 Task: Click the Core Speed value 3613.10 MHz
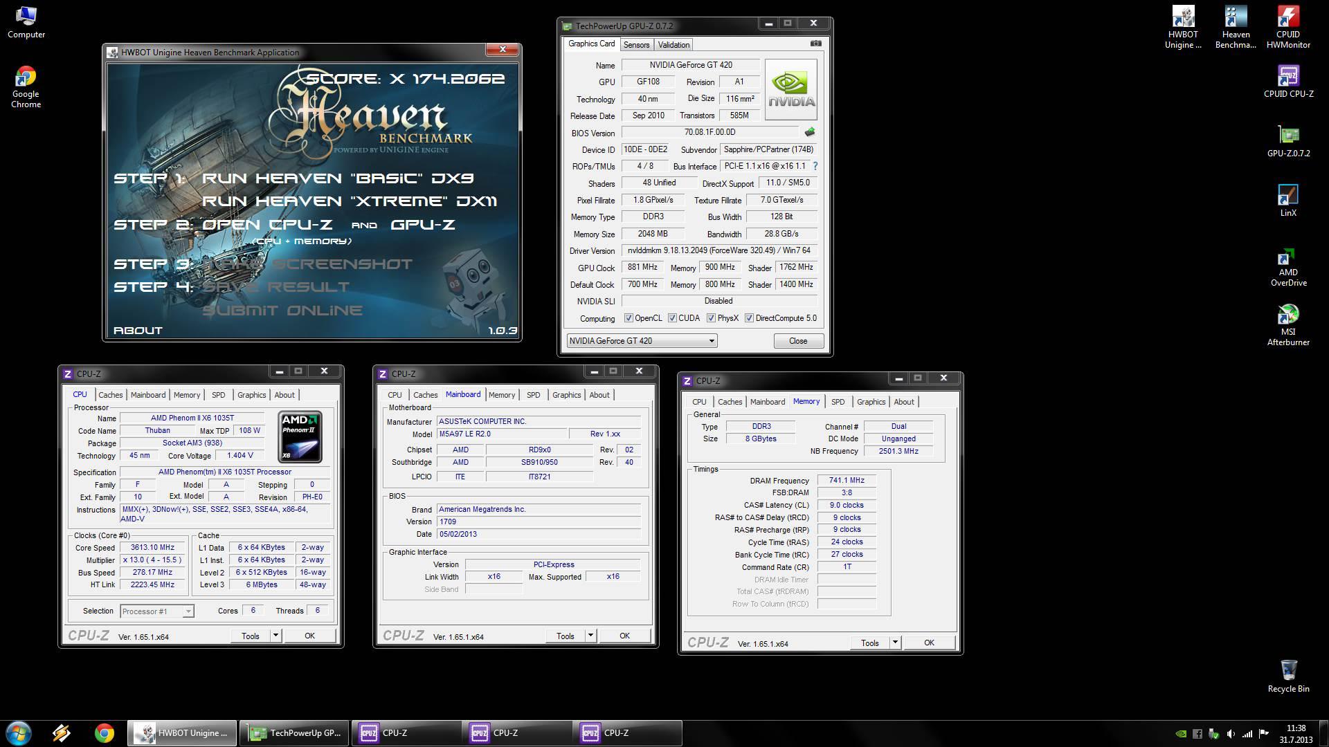152,547
